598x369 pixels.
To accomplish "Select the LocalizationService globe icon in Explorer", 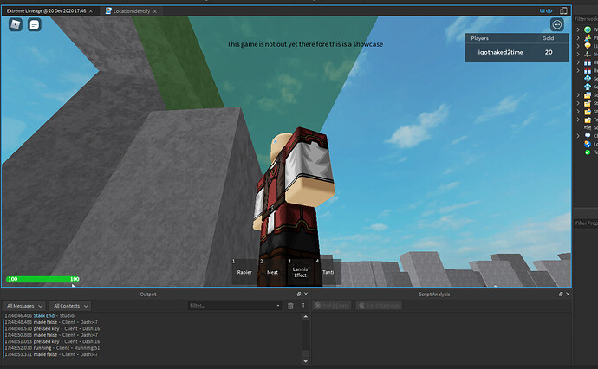I will coord(588,144).
